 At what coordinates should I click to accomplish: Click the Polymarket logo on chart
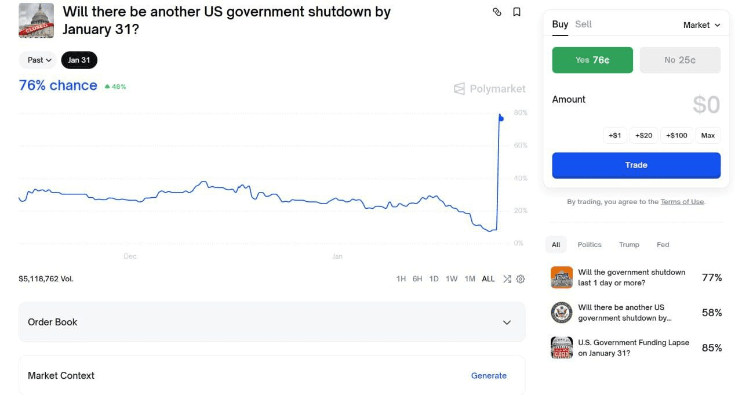point(490,89)
